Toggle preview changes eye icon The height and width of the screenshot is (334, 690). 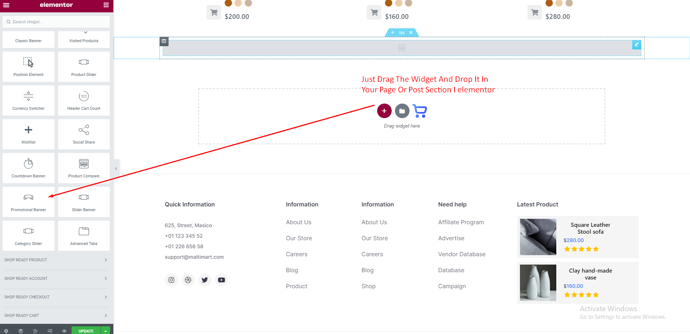click(x=64, y=331)
